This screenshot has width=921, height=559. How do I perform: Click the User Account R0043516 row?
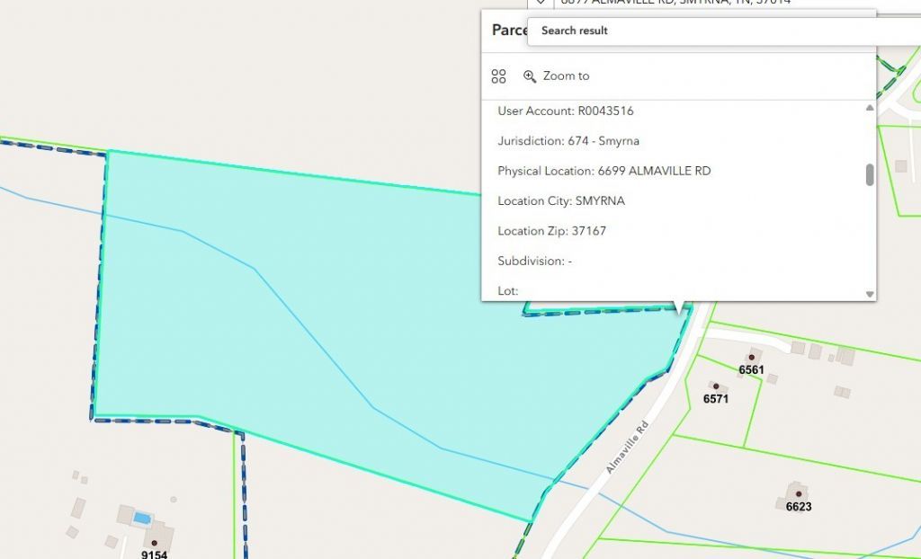click(x=566, y=111)
